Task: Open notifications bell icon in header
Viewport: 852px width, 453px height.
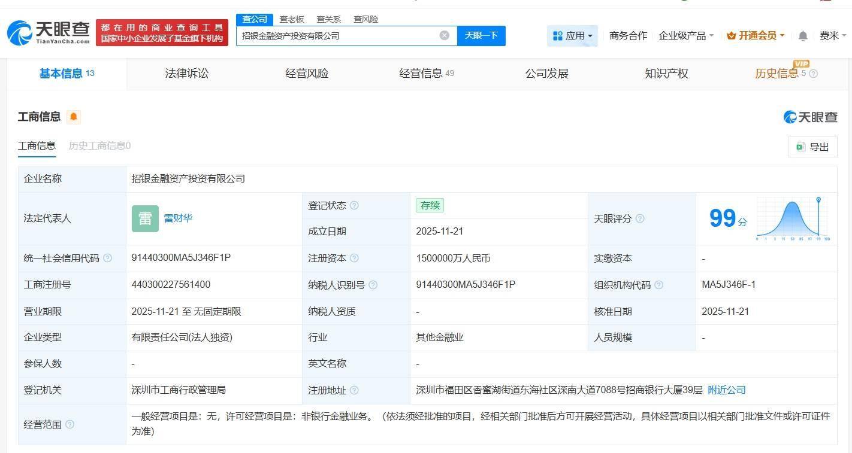Action: (x=803, y=36)
